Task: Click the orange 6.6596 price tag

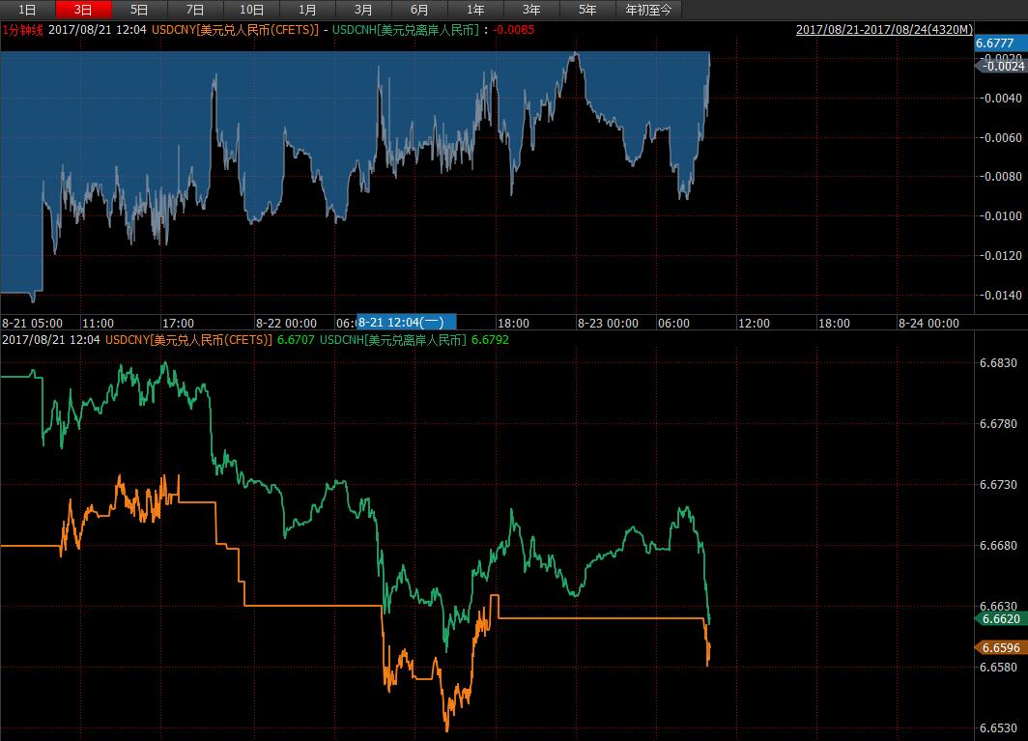Action: pos(1001,648)
